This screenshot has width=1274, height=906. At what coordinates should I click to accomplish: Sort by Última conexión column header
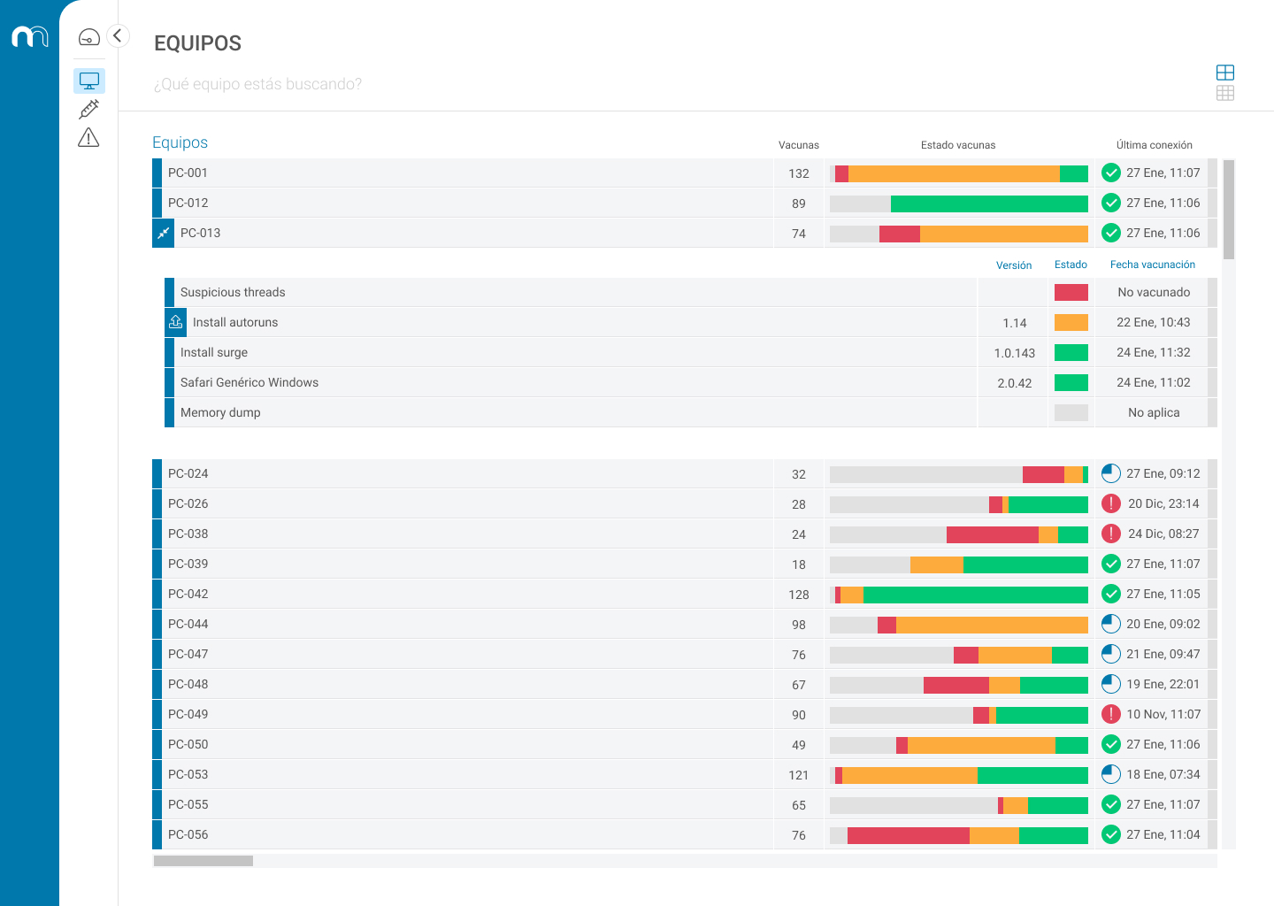(x=1154, y=145)
